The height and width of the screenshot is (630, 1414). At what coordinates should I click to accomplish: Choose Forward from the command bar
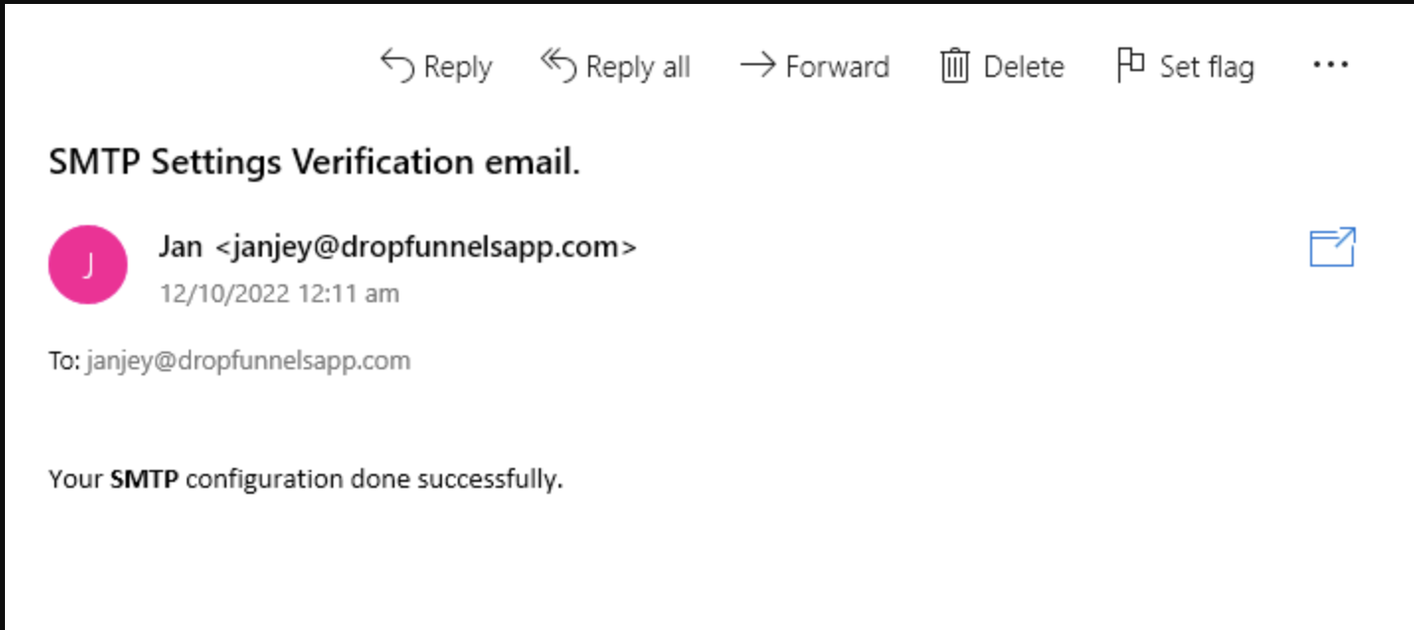click(814, 65)
